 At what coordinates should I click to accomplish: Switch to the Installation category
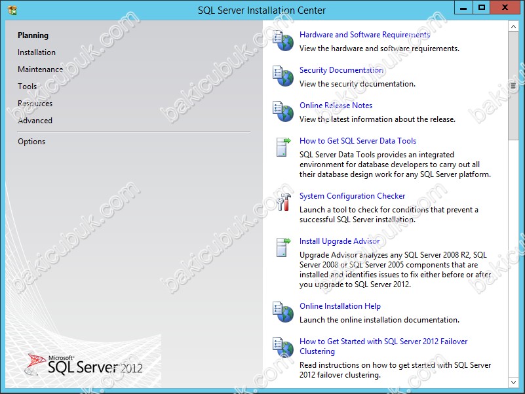coord(37,52)
